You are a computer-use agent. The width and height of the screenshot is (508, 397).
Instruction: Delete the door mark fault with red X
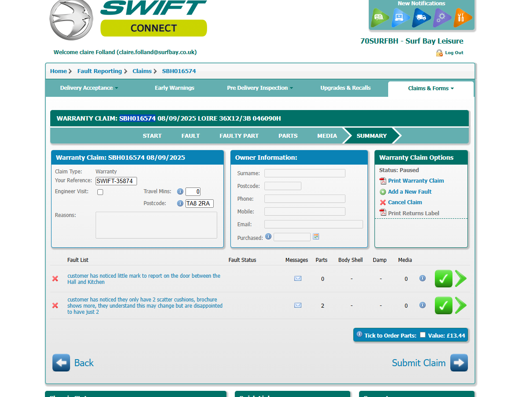tap(56, 279)
